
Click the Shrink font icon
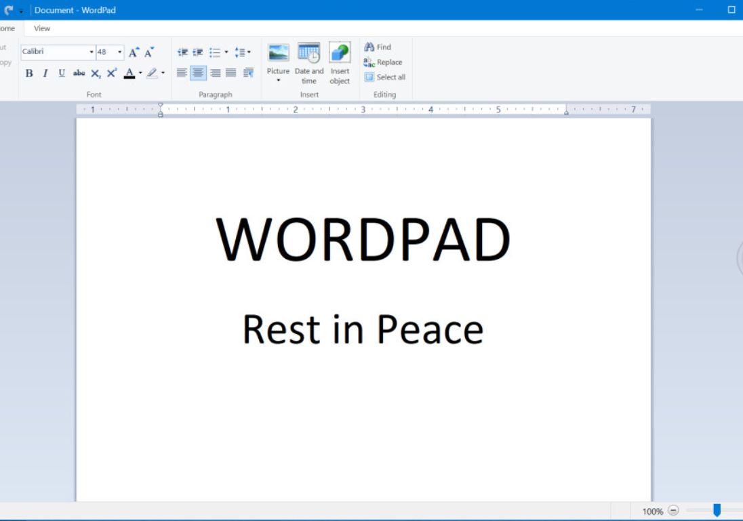[x=149, y=52]
